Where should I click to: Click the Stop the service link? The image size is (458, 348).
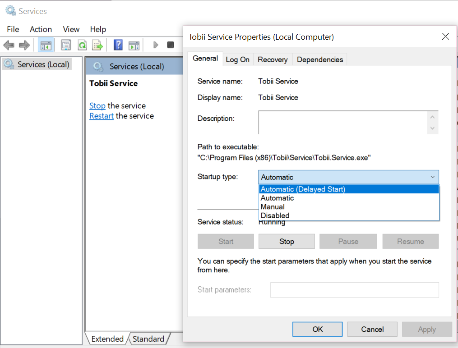point(97,105)
